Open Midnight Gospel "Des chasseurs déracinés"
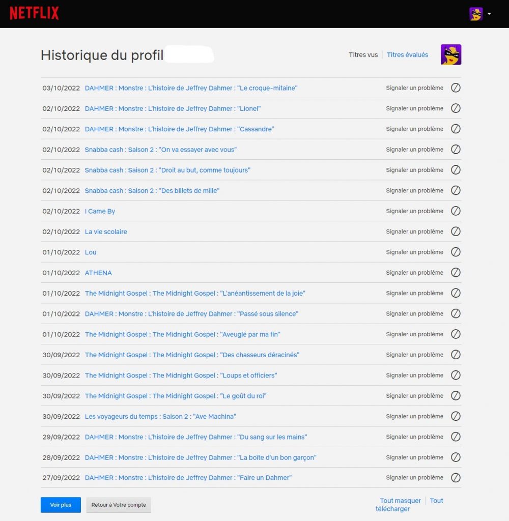This screenshot has width=509, height=521. pyautogui.click(x=192, y=355)
